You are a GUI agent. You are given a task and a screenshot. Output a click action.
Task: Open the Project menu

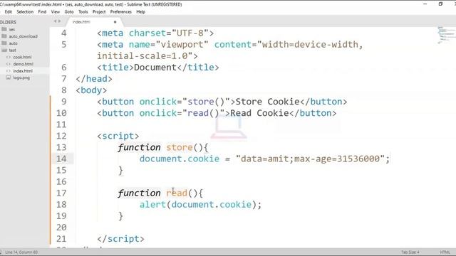point(99,12)
